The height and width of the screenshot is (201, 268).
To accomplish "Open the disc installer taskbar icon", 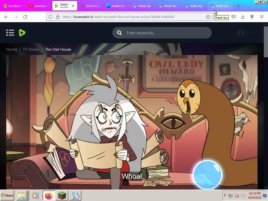I will [x=75, y=196].
